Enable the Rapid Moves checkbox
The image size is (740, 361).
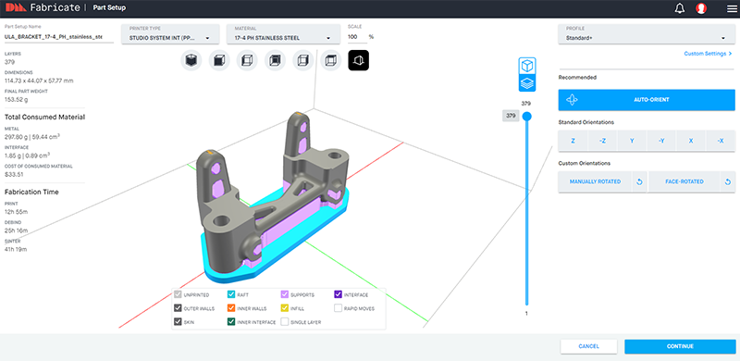click(338, 308)
